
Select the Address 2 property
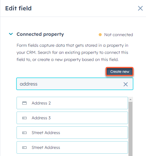[x=72, y=103]
